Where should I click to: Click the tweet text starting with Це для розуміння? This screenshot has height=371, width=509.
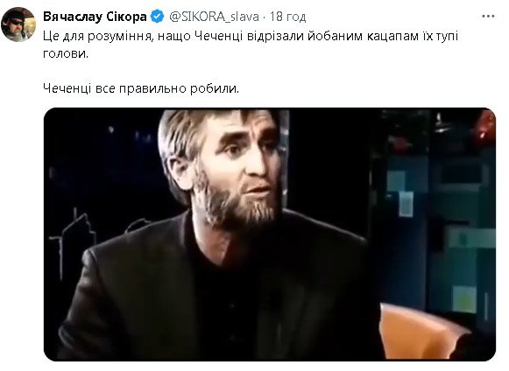coord(251,45)
